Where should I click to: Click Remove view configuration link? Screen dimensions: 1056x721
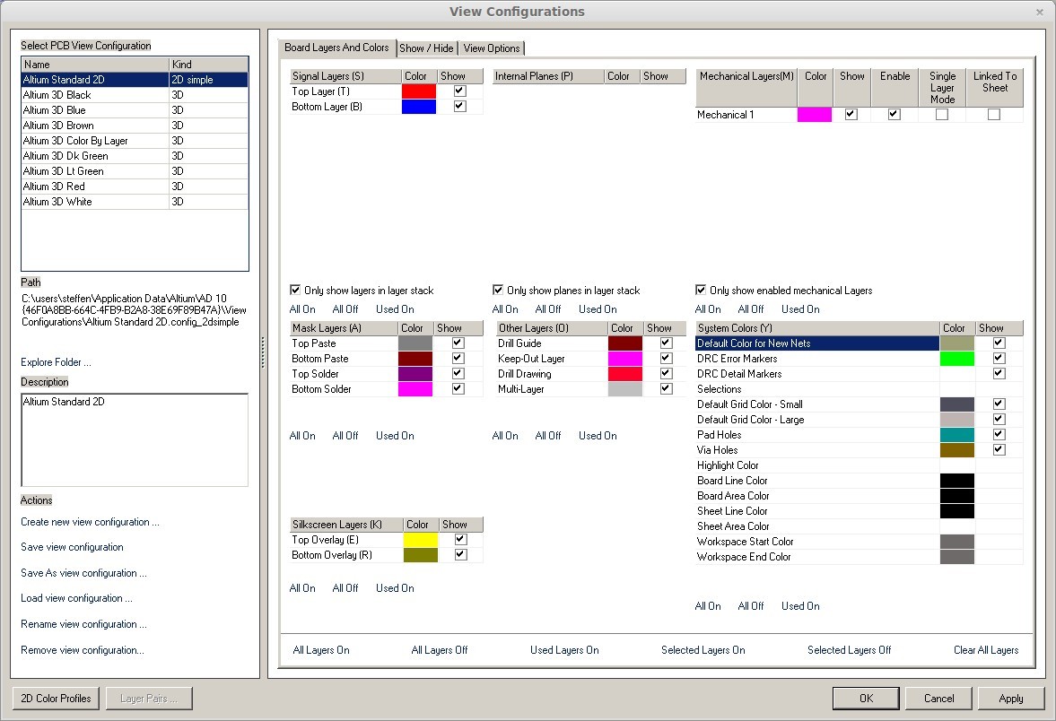click(83, 649)
